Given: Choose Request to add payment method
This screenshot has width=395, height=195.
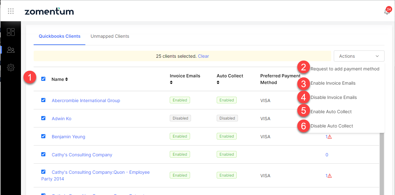Looking at the screenshot, I should (345, 69).
